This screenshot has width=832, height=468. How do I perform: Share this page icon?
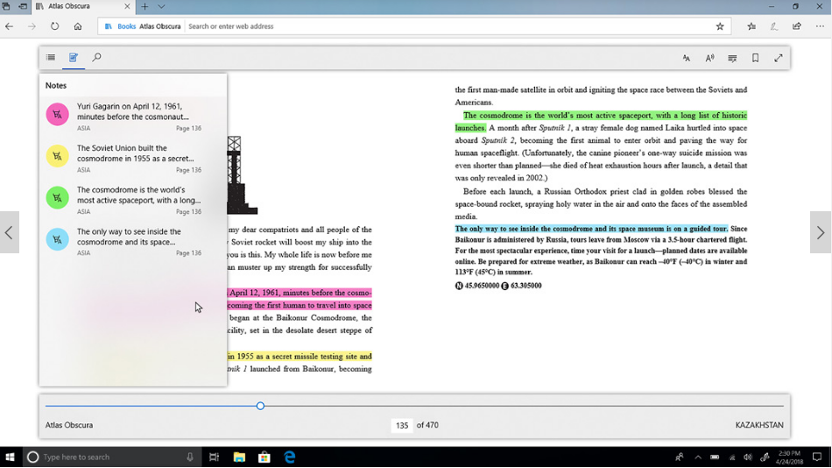point(796,26)
